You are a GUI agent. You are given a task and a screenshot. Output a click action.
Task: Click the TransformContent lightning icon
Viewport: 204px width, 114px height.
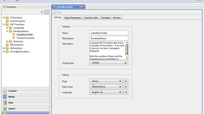(14, 38)
